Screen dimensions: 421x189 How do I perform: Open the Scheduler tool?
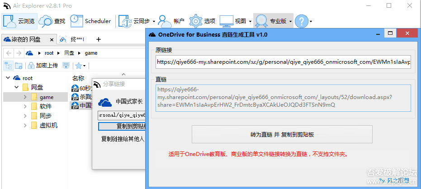pyautogui.click(x=90, y=21)
